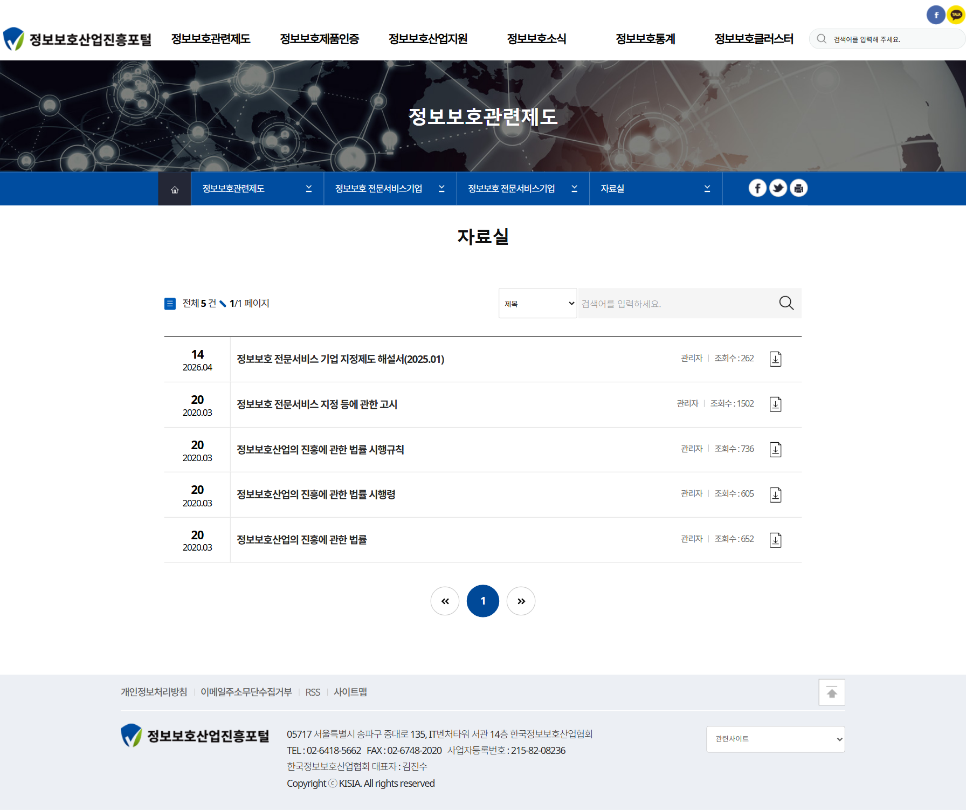Expand the 정보보호관련제도 breadcrumb dropdown
Viewport: 966px width, 810px height.
(x=257, y=189)
